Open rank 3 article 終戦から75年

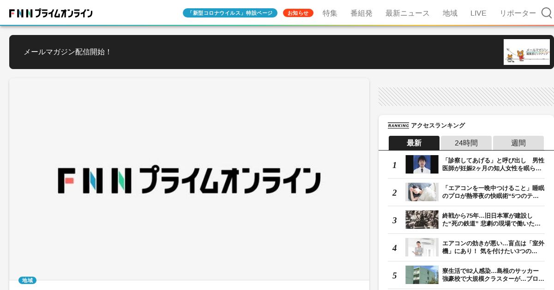[x=492, y=220]
